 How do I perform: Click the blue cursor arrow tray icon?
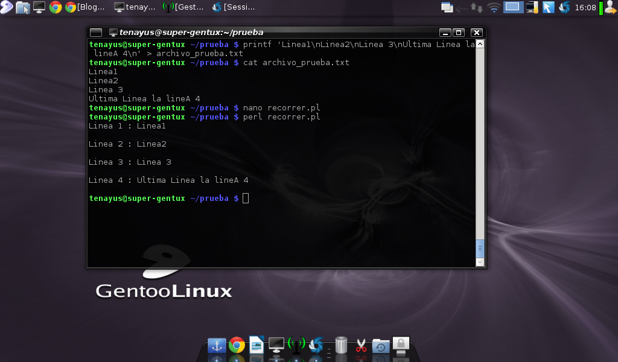[548, 7]
